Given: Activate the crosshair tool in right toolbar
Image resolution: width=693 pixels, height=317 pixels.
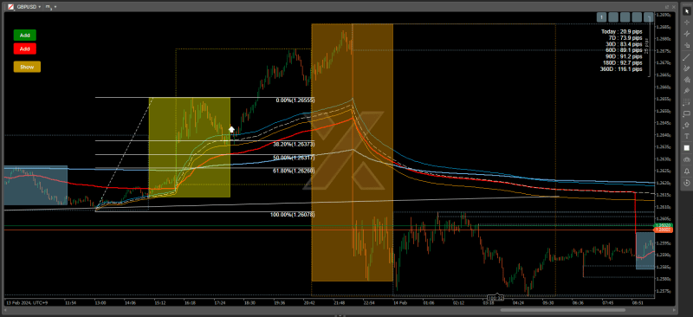Looking at the screenshot, I should tap(686, 23).
